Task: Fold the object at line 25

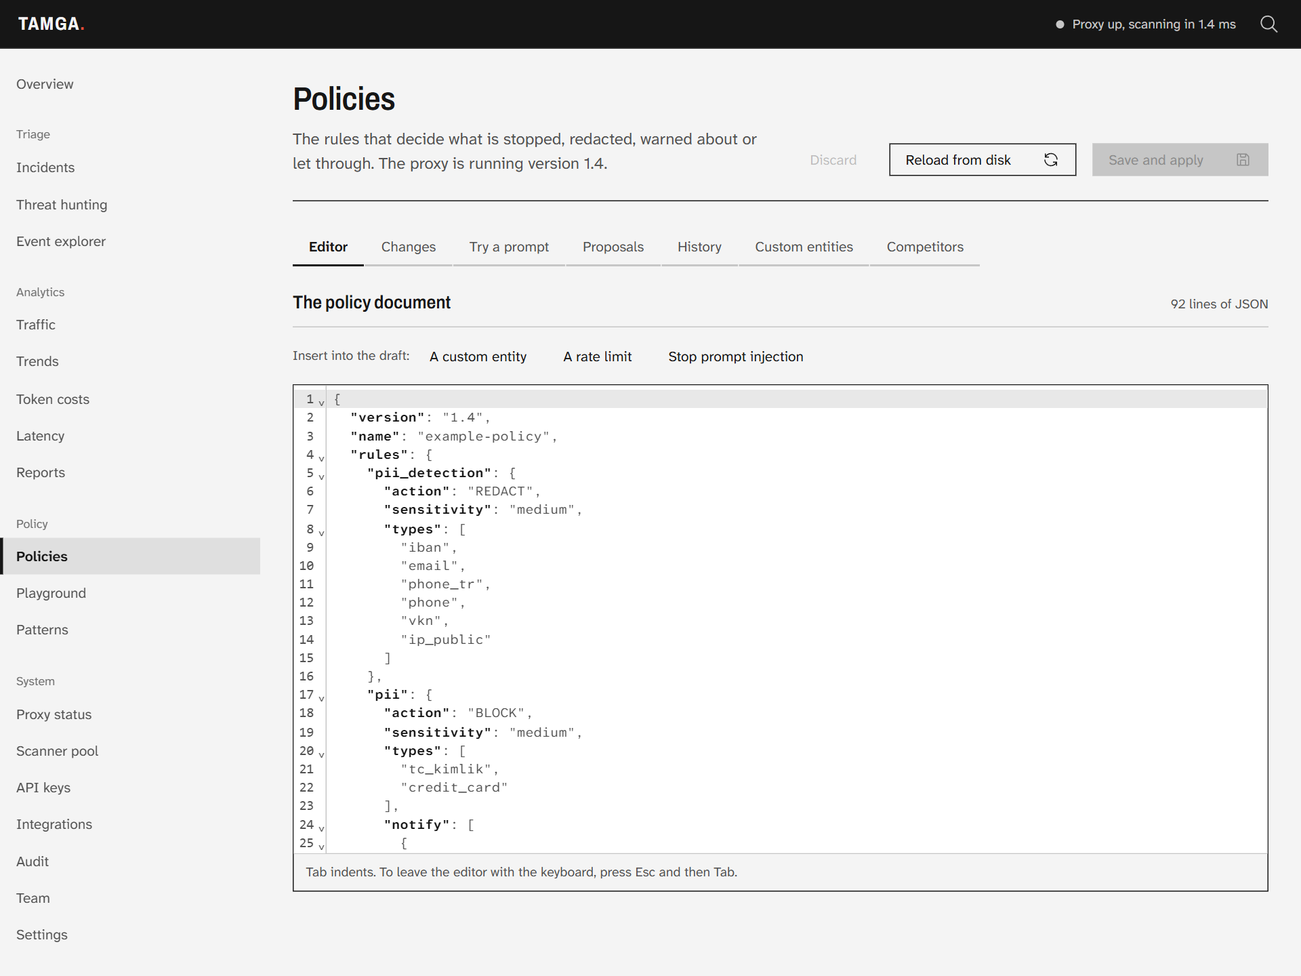Action: point(321,847)
